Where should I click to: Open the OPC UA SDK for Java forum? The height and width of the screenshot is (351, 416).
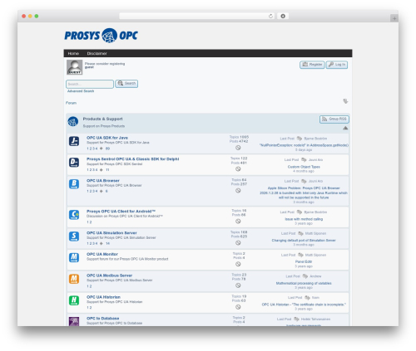tap(107, 138)
